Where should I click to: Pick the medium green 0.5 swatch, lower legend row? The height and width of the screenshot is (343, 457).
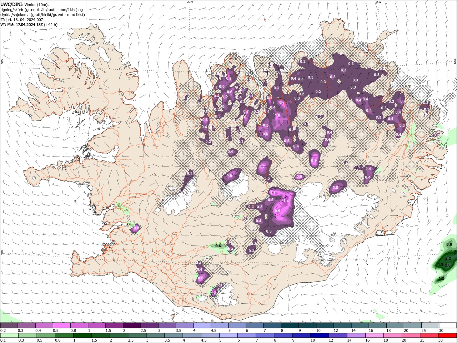(x=46, y=335)
